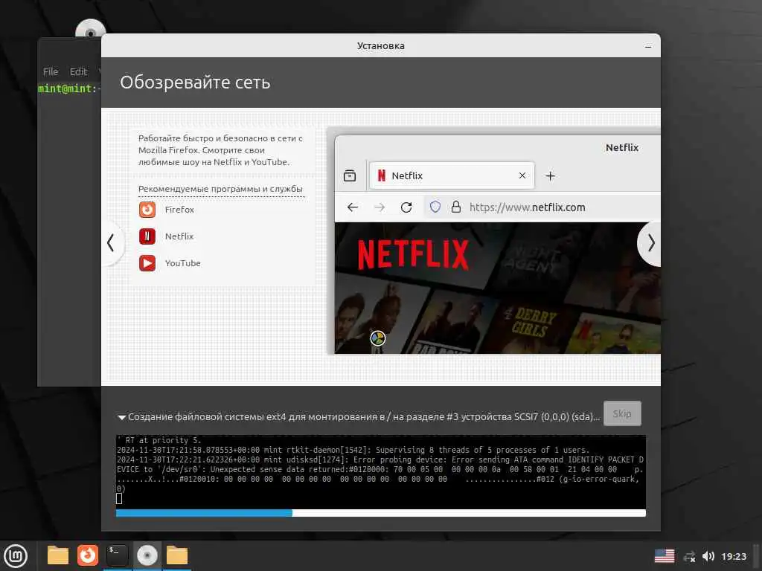The width and height of the screenshot is (762, 571).
Task: Open the US keyboard layout flag indicator
Action: pos(665,556)
